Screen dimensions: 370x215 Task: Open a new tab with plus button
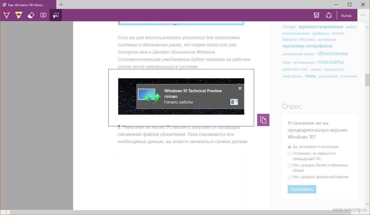tap(61, 4)
